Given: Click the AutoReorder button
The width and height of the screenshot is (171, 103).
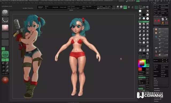Looking at the screenshot, I should tap(165, 65).
